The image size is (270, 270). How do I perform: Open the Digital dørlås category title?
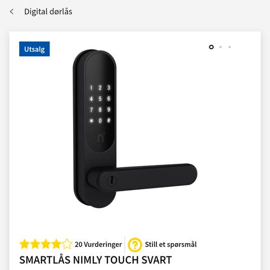pyautogui.click(x=48, y=12)
